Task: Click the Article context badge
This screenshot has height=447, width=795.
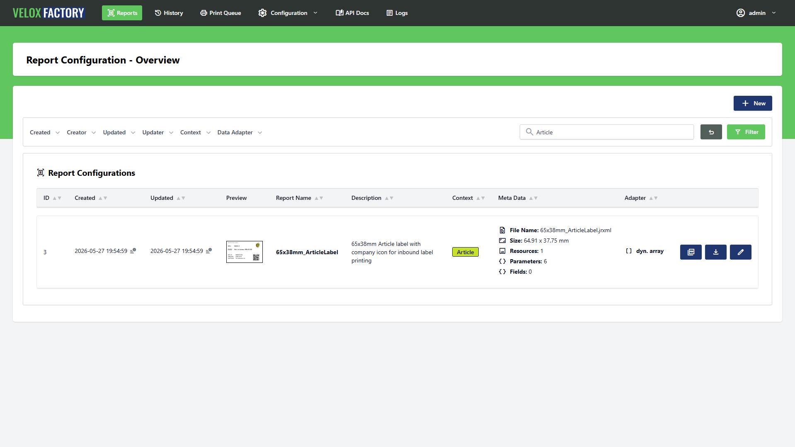Action: point(465,252)
